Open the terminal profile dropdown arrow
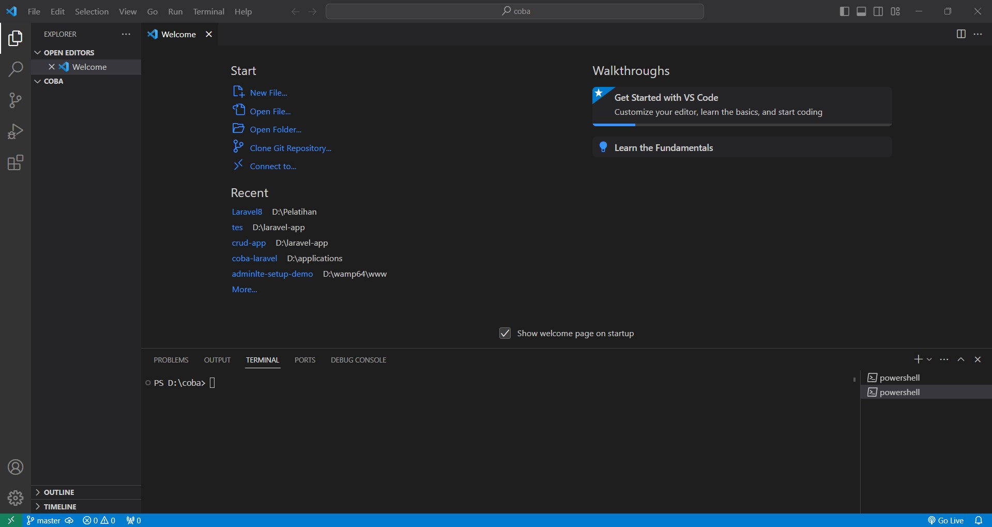This screenshot has height=527, width=992. (929, 359)
